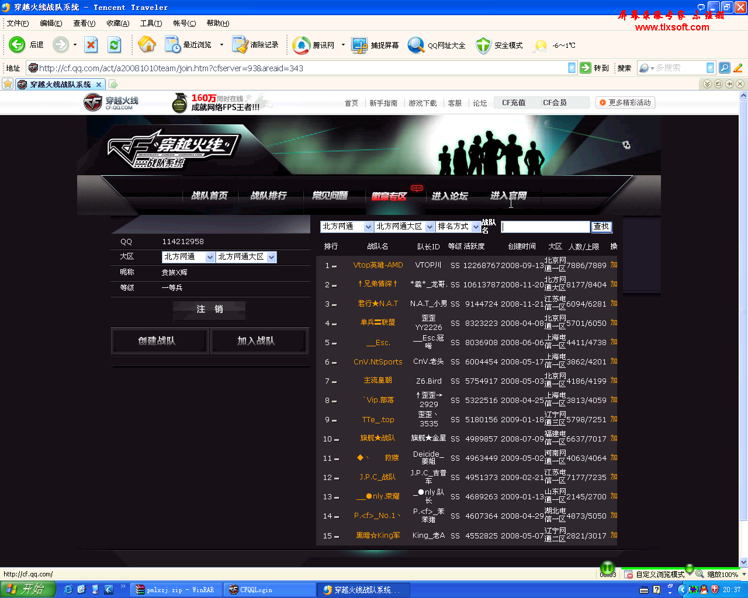Open the CF充值 link
The width and height of the screenshot is (748, 598).
pos(514,103)
